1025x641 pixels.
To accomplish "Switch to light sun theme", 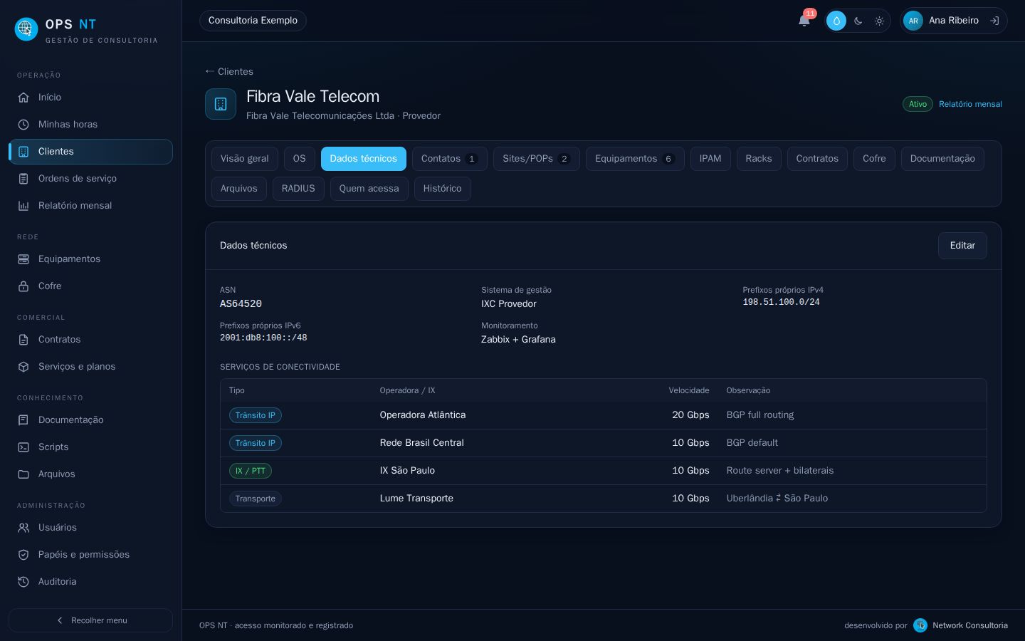I will point(880,21).
